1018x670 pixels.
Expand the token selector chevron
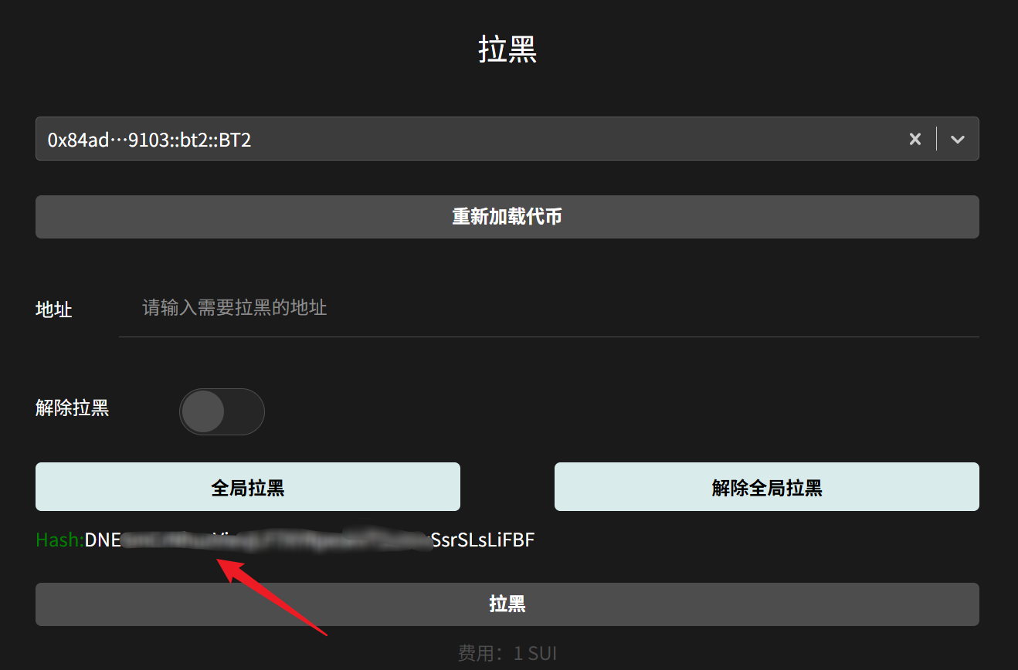pyautogui.click(x=958, y=139)
